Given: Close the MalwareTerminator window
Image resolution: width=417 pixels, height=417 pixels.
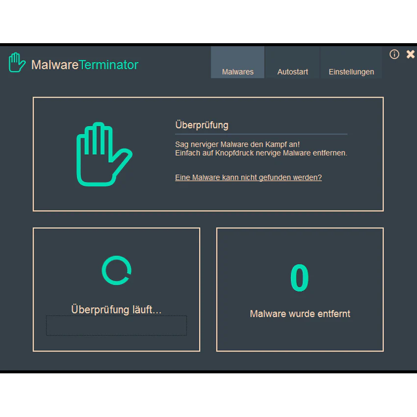Looking at the screenshot, I should point(410,54).
